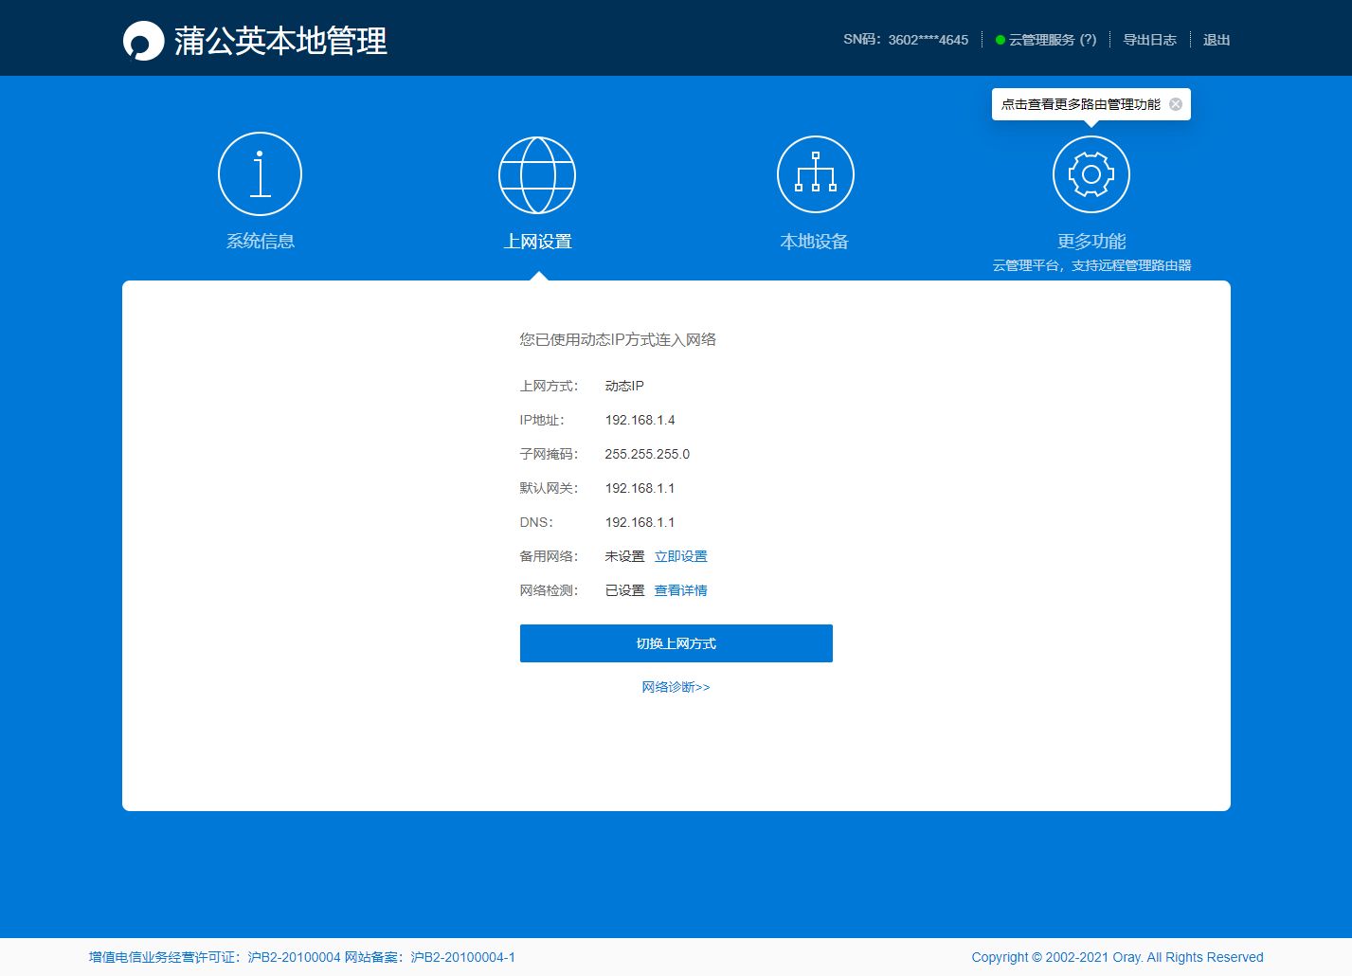Switch to the 更多功能 tab label

1091,242
